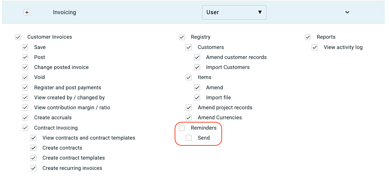Toggle the Post permission checkbox
Viewport: 389px width, 177px height.
25,57
